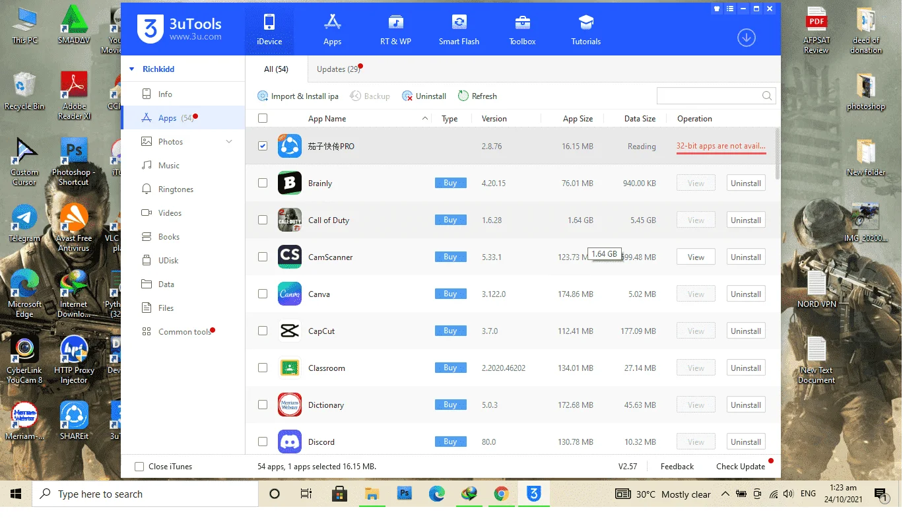The width and height of the screenshot is (903, 528).
Task: Click the SHAREit PRO app icon
Action: pyautogui.click(x=289, y=146)
